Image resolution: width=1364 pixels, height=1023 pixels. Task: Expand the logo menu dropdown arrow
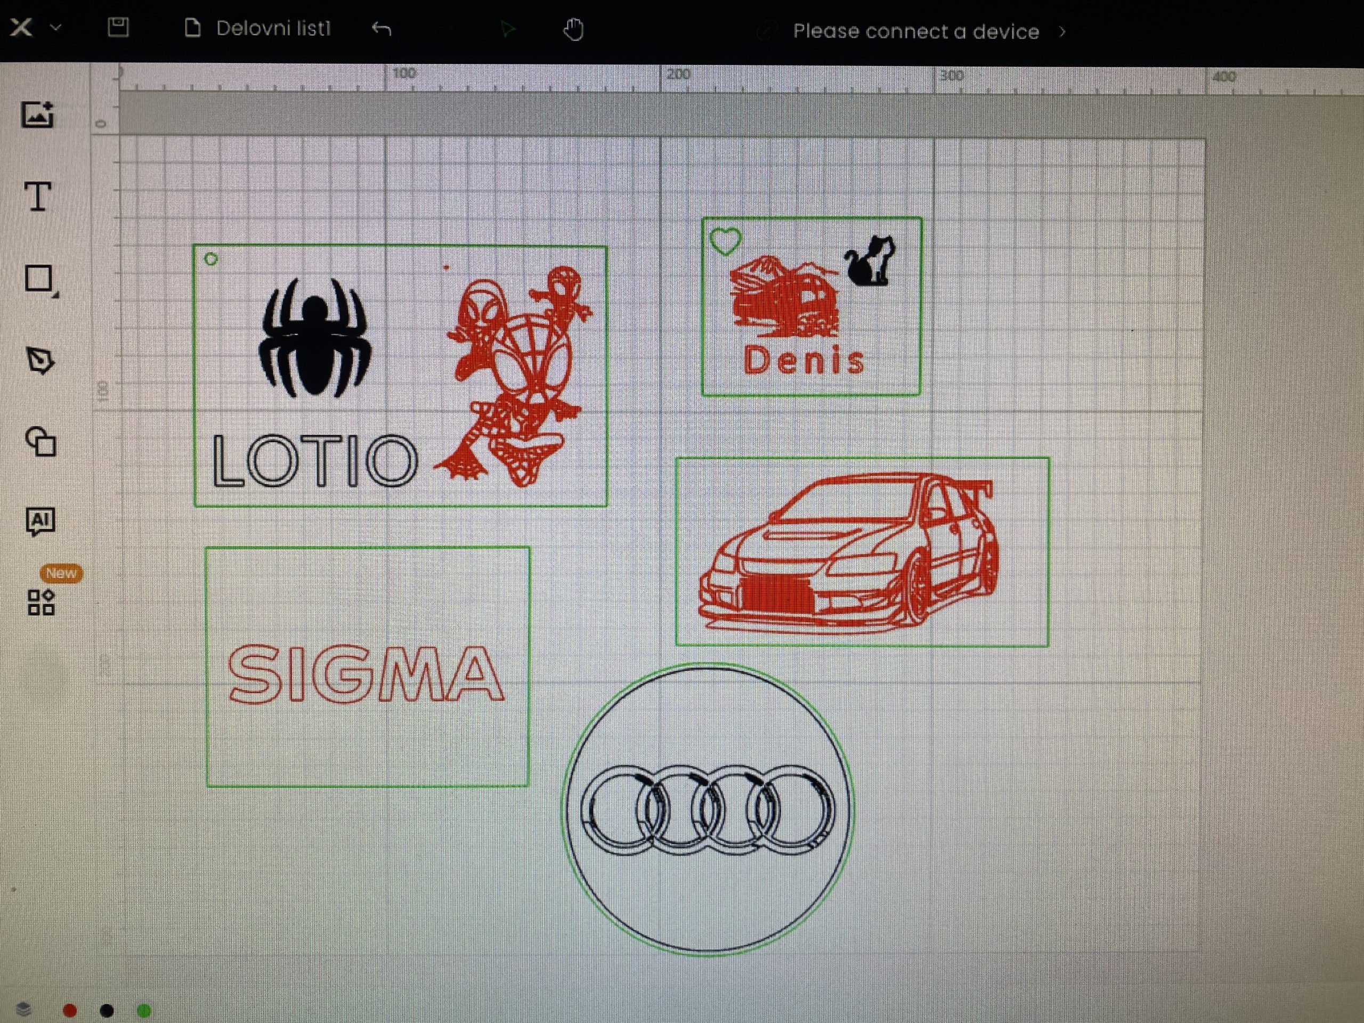click(x=55, y=27)
